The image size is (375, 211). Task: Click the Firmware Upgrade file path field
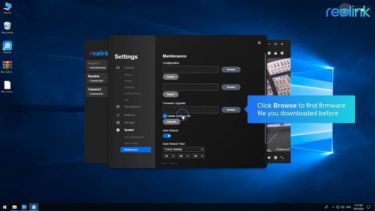[x=190, y=110]
